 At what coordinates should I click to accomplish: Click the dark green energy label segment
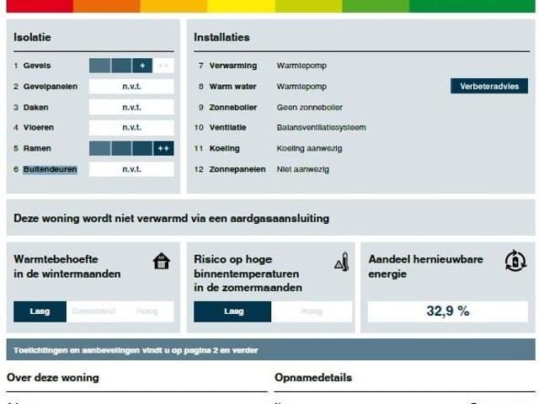point(472,6)
